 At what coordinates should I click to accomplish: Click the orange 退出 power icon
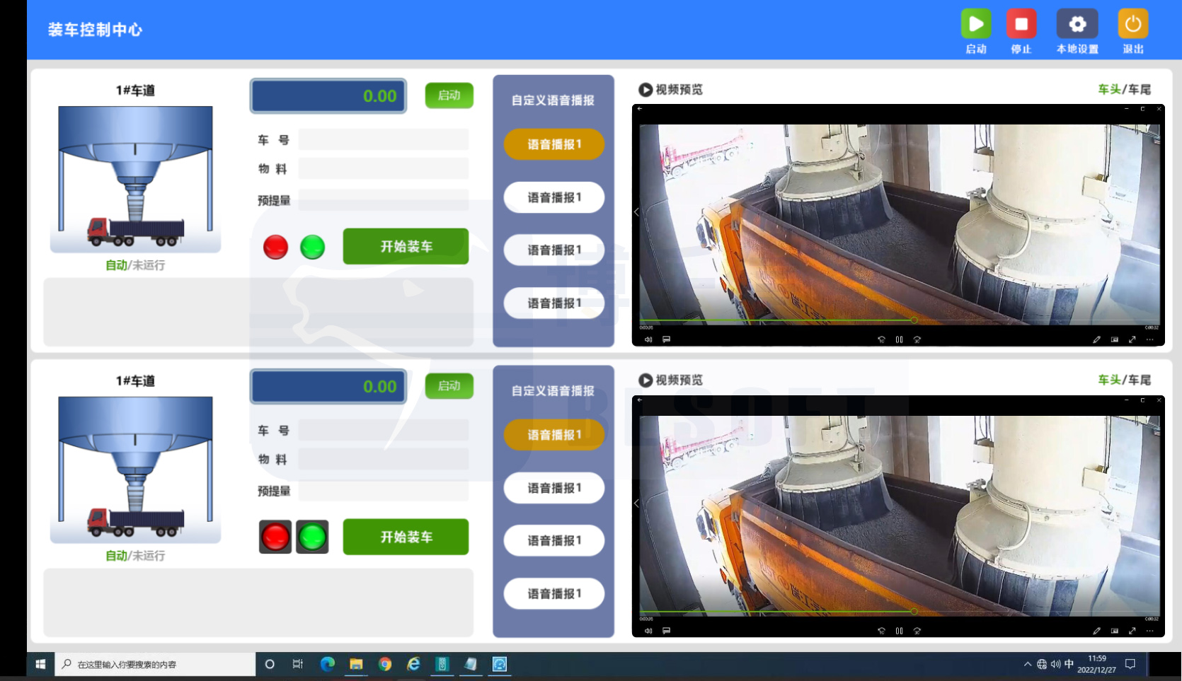(x=1133, y=24)
